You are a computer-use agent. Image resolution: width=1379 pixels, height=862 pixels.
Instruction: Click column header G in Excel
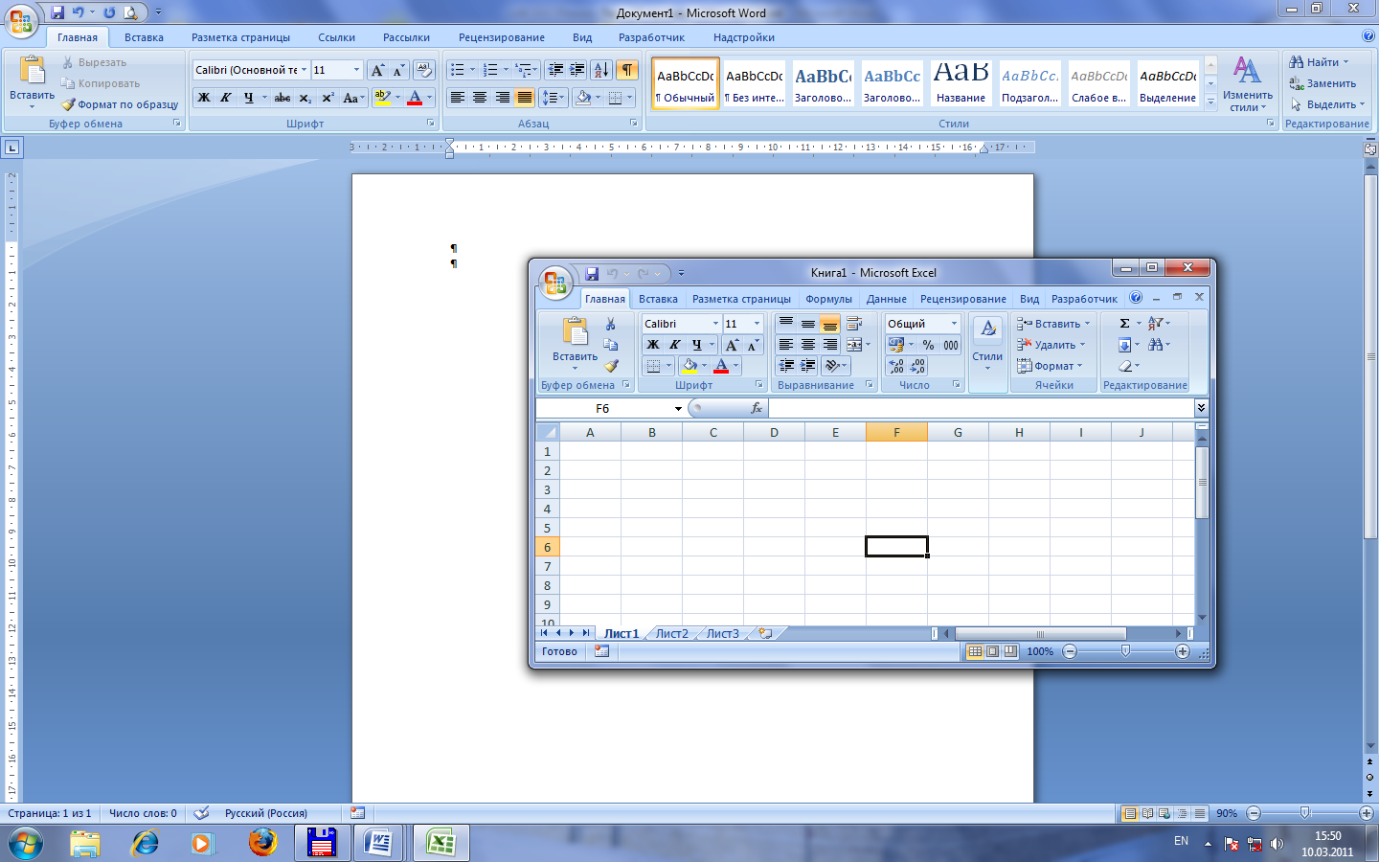(958, 432)
